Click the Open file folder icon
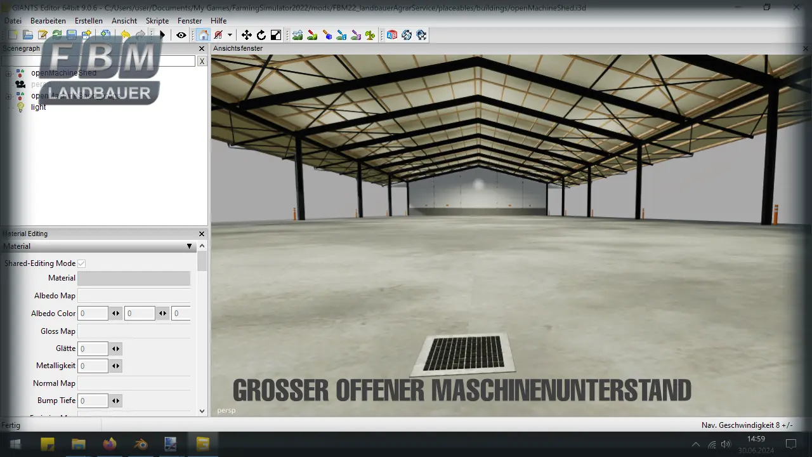 click(x=28, y=35)
